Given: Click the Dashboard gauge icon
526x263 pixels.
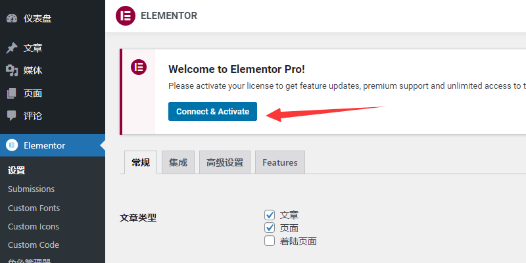Looking at the screenshot, I should pos(12,18).
